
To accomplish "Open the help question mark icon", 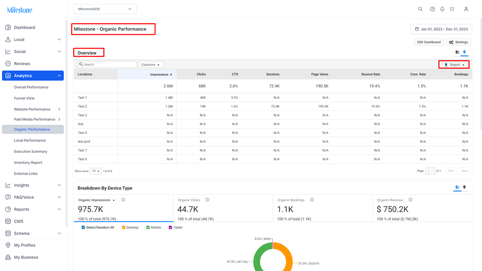I will tap(433, 9).
